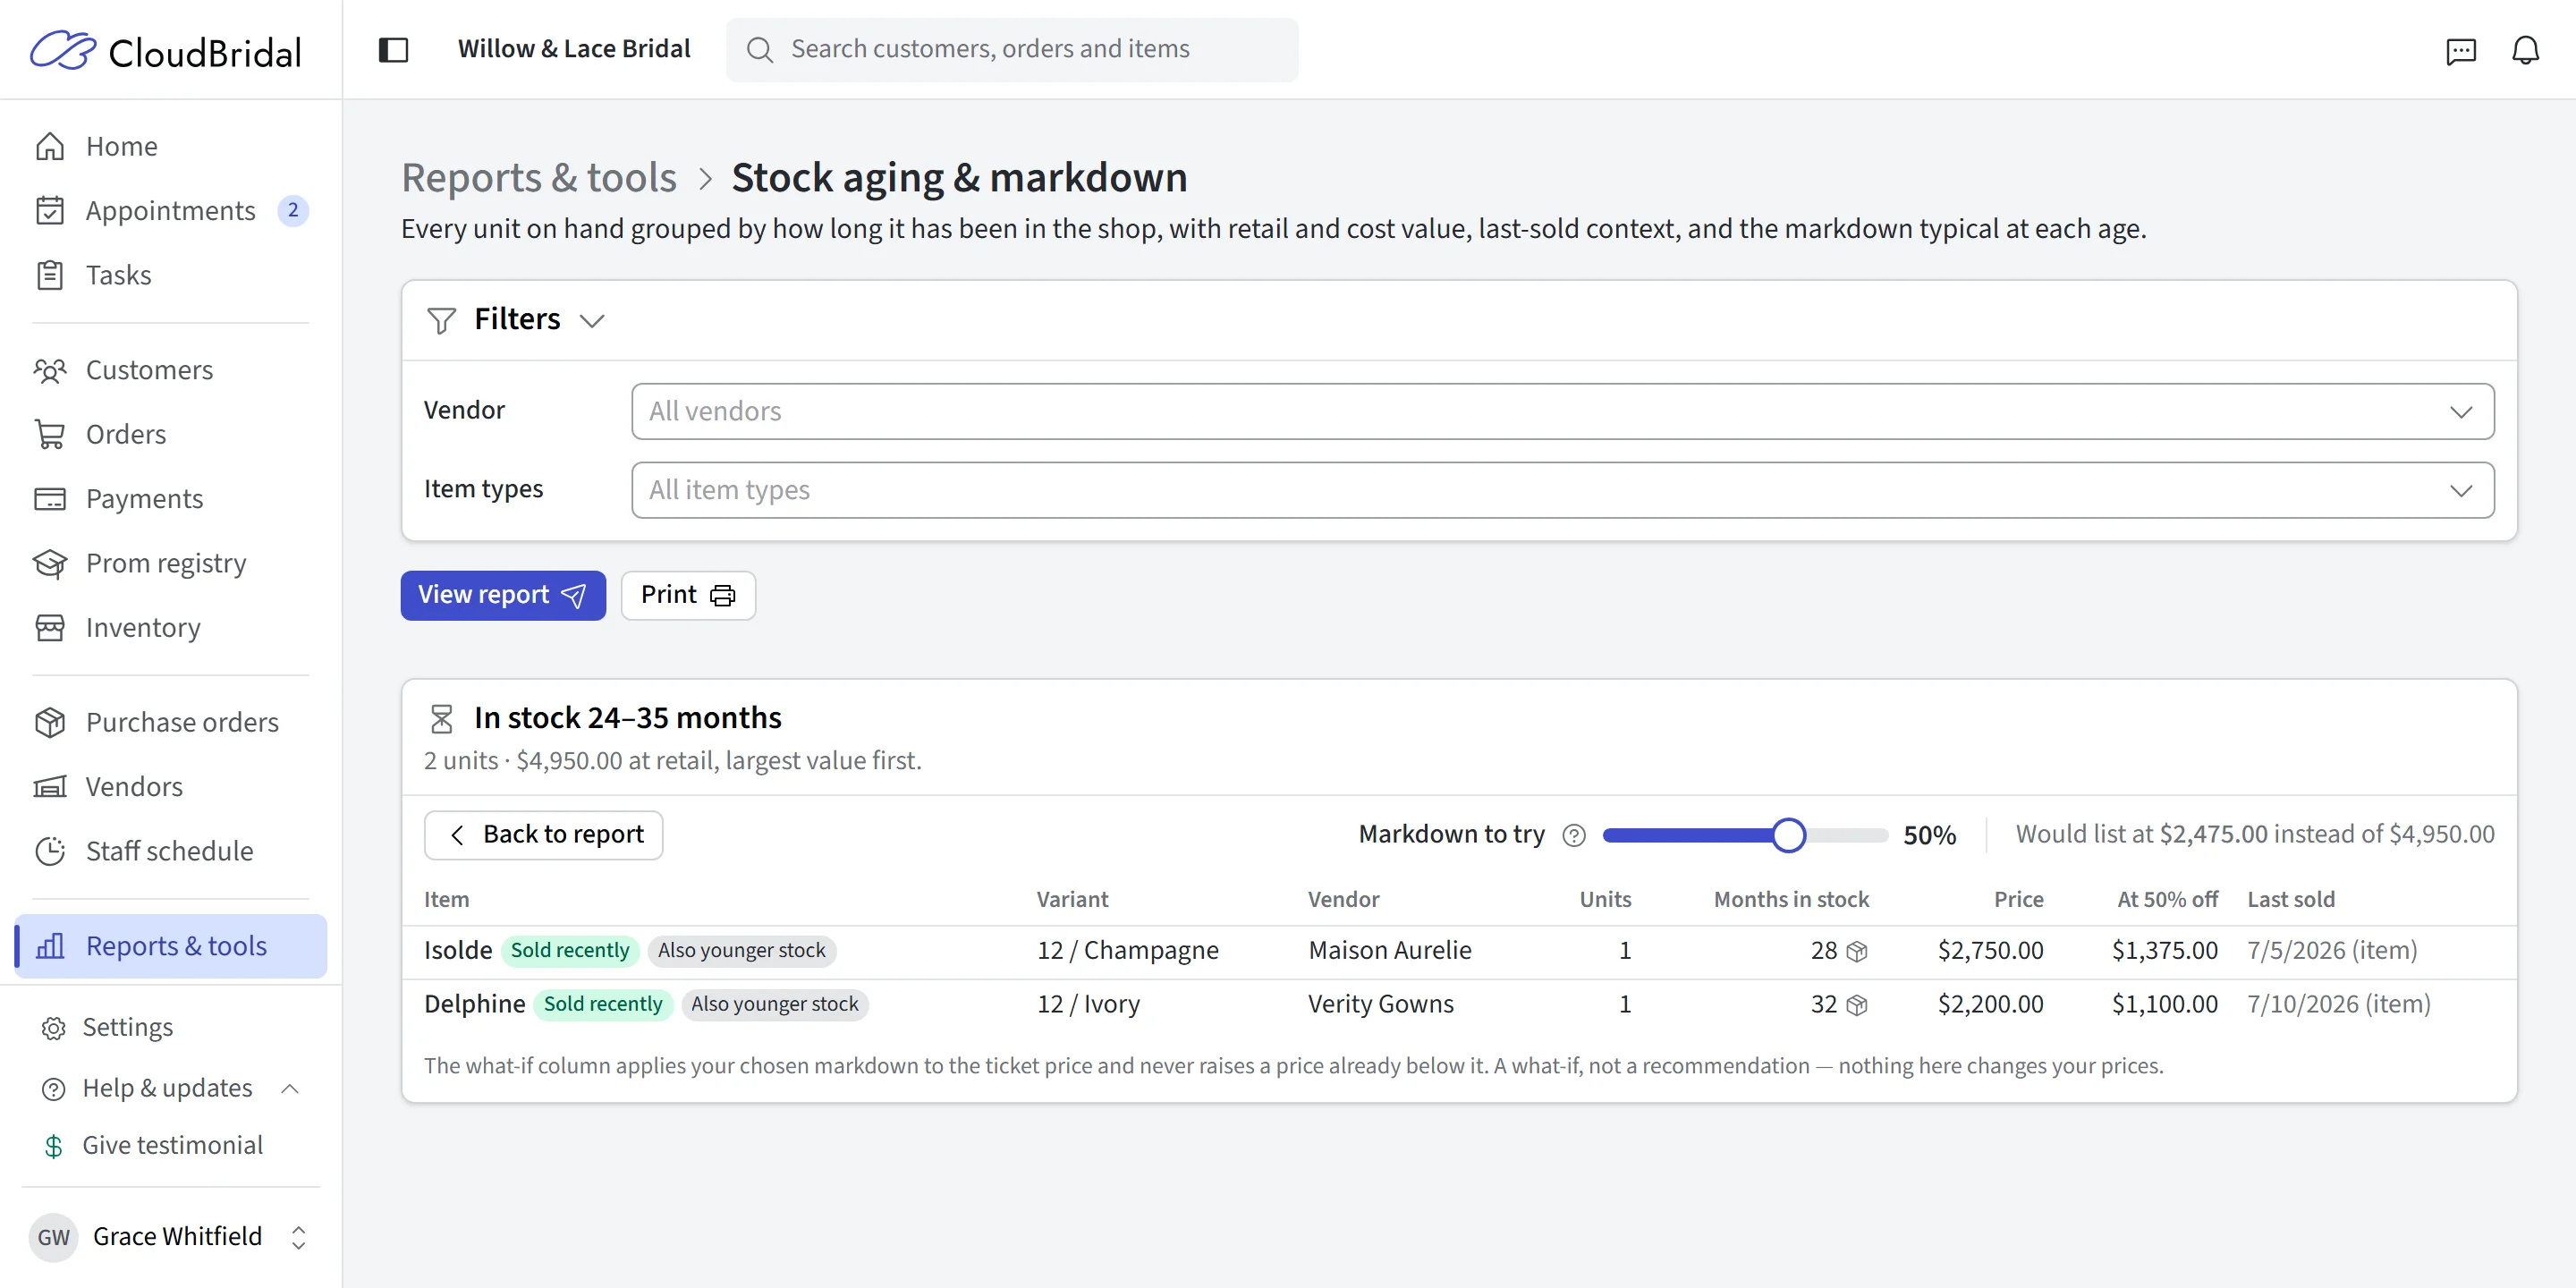This screenshot has height=1288, width=2576.
Task: Click the Willow & Lace Bridal shop name
Action: [x=574, y=49]
